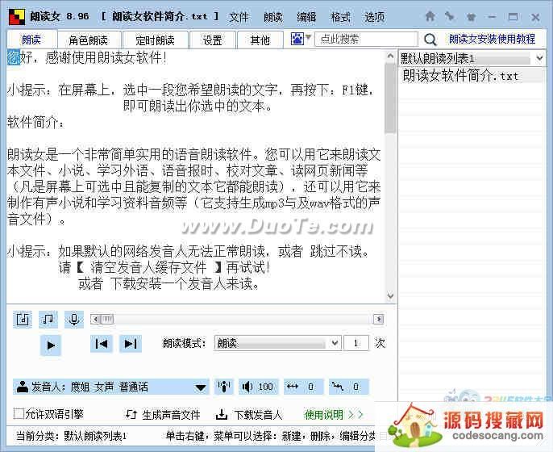Open the 朗读女安装使用教程 link
Viewport: 553px width, 452px height.
(492, 39)
